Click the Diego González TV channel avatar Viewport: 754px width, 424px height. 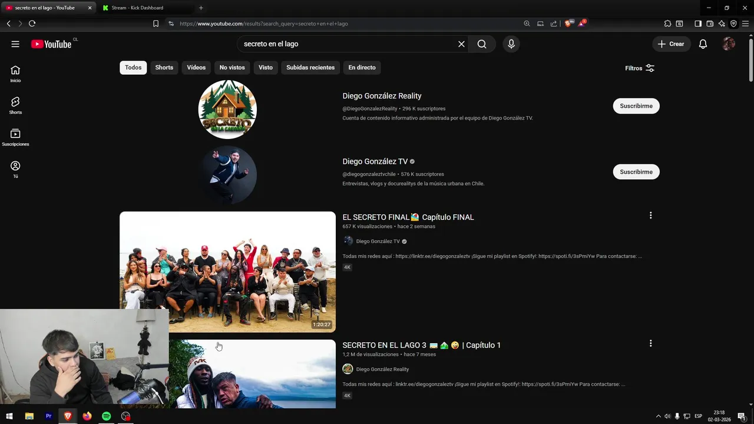(x=227, y=175)
